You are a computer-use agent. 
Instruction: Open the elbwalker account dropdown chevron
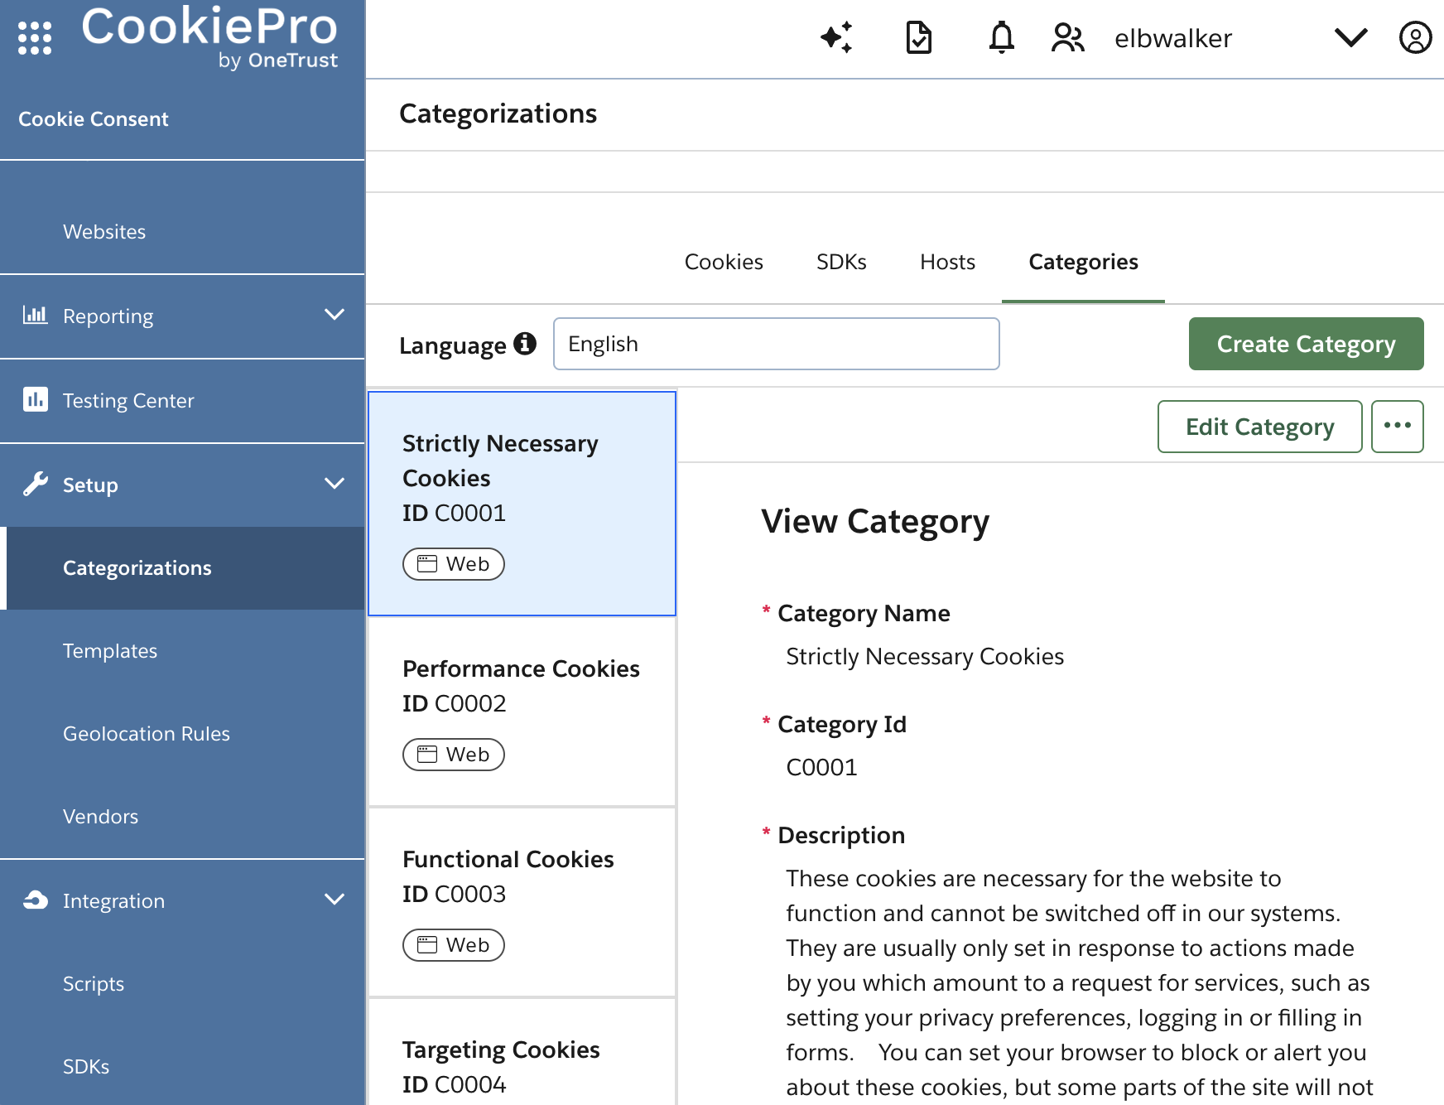coord(1350,37)
